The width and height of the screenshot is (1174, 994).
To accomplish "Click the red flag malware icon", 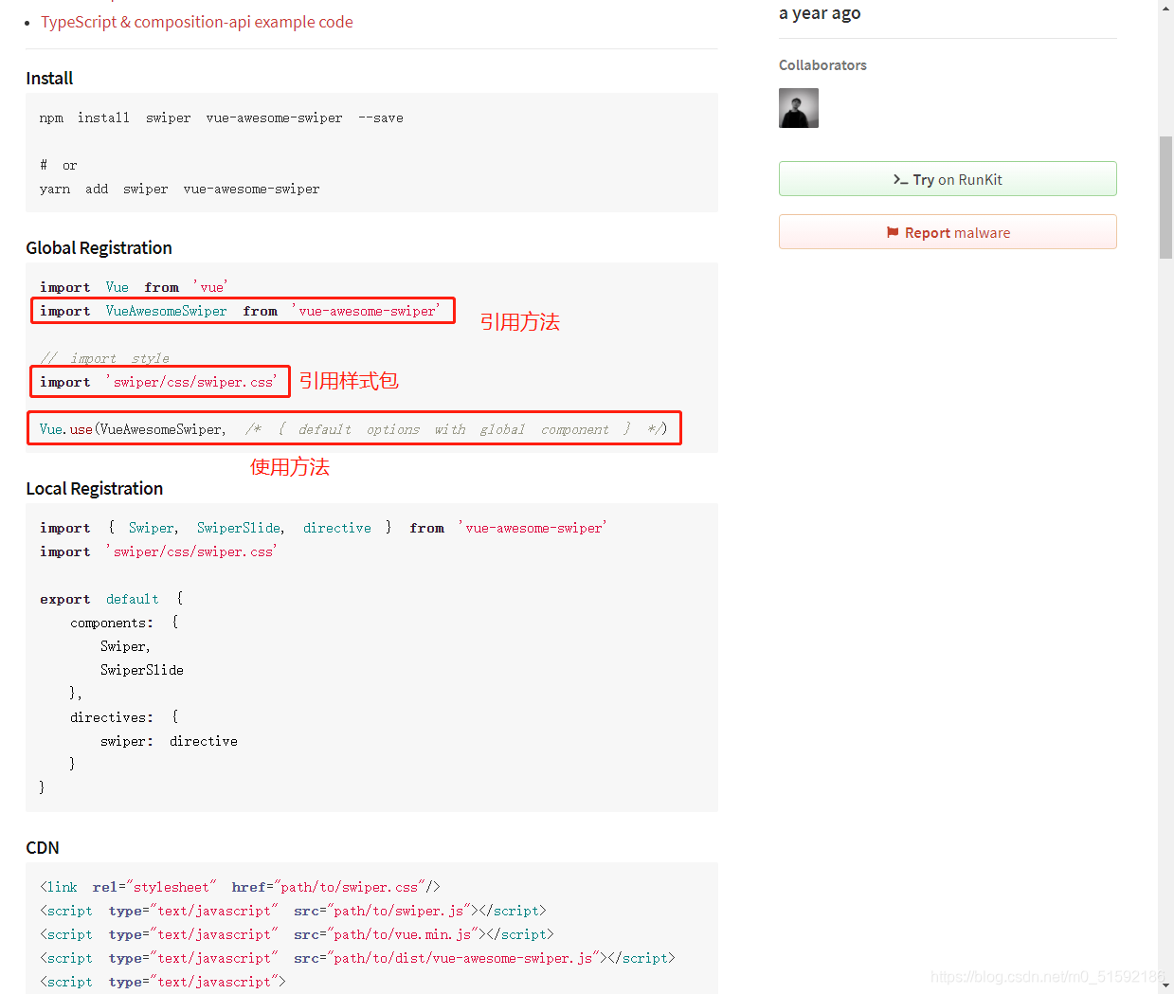I will (893, 232).
